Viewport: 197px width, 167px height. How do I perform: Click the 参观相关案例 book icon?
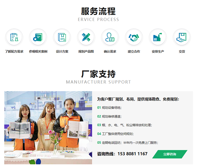(x=38, y=37)
